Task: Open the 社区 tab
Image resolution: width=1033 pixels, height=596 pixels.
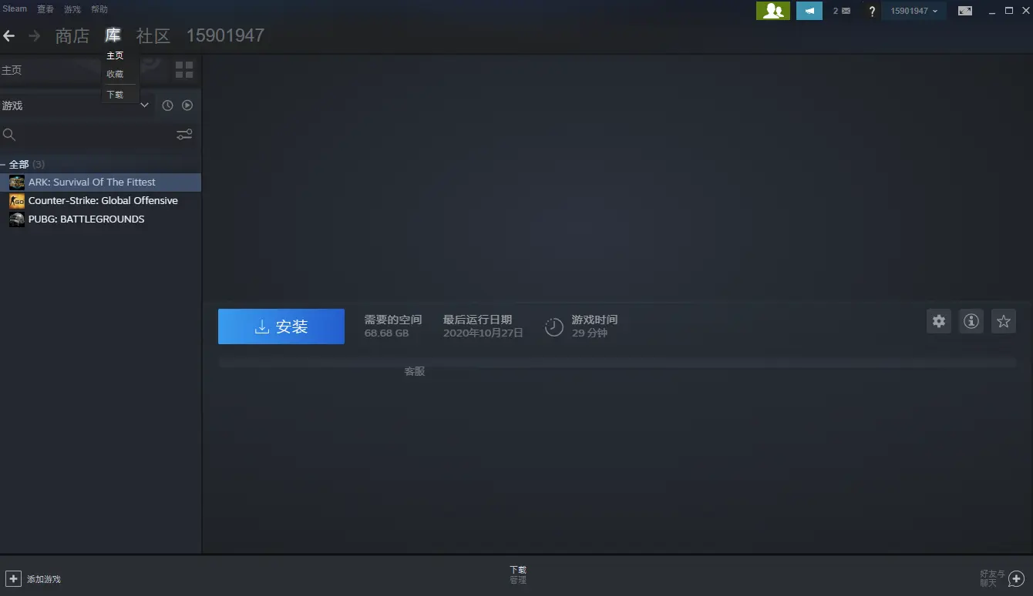Action: 153,35
